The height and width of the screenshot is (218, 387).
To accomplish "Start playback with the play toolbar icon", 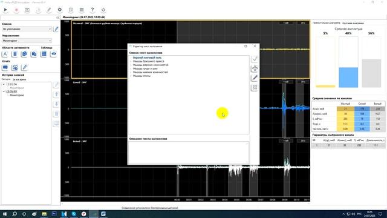I will pos(5,10).
